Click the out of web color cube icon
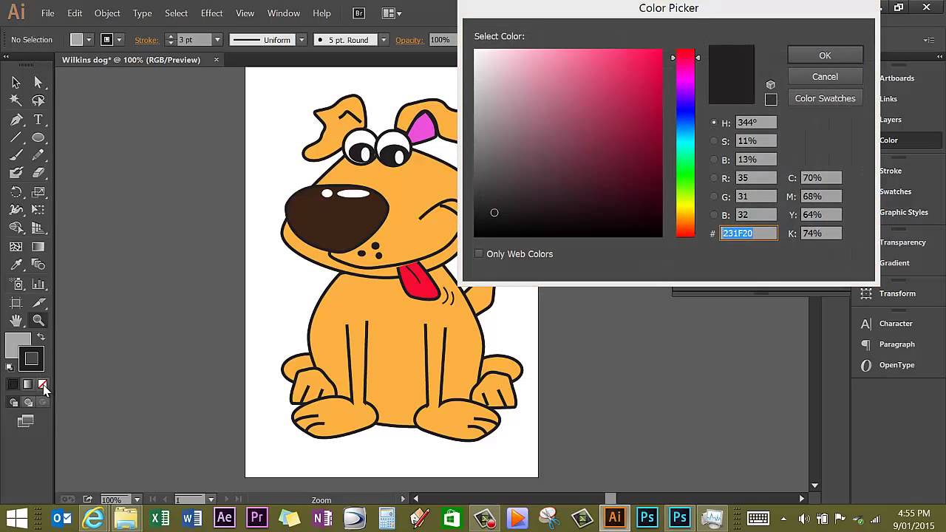 (771, 85)
